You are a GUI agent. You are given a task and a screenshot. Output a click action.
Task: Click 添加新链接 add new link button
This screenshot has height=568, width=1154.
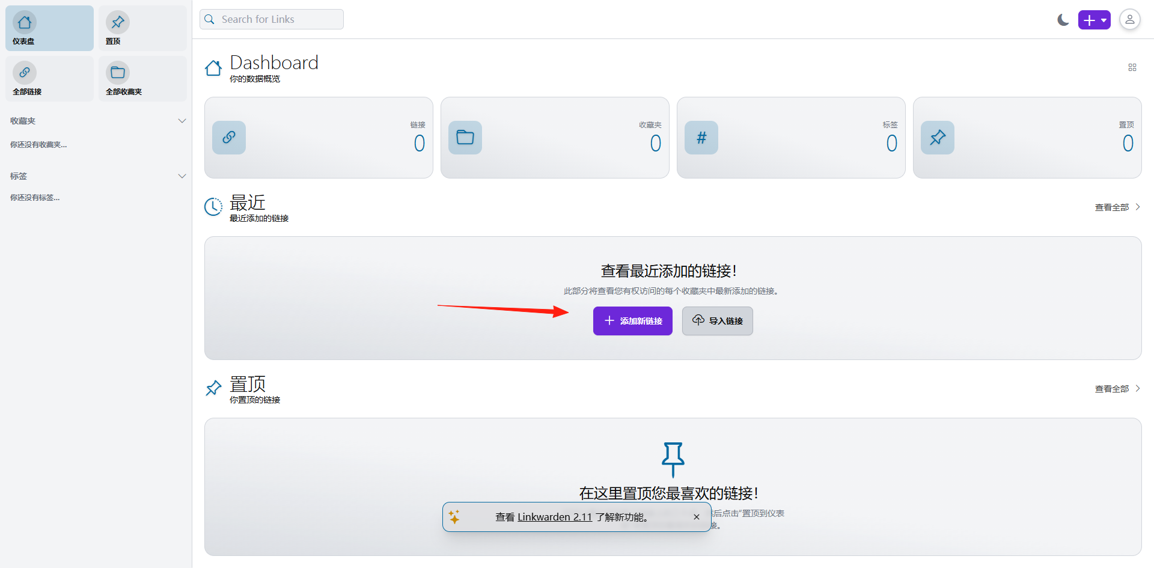pyautogui.click(x=633, y=321)
